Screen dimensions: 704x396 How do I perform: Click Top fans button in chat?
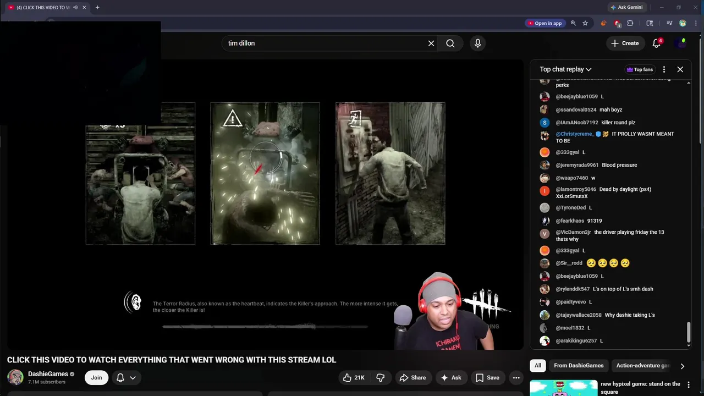pos(640,69)
